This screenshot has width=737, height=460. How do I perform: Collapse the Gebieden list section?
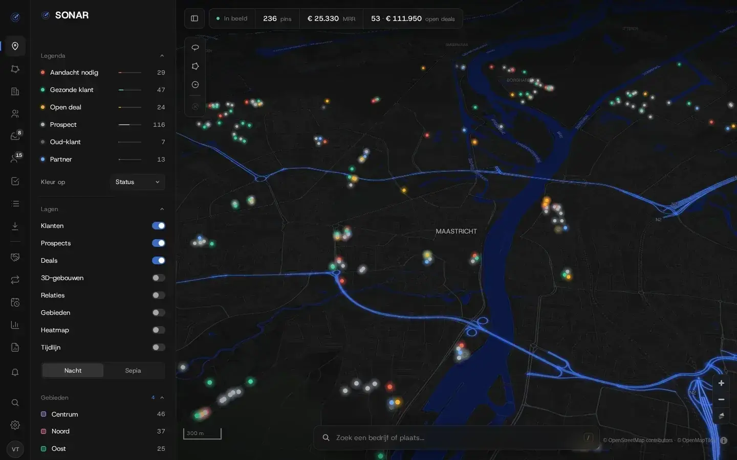[x=162, y=398]
